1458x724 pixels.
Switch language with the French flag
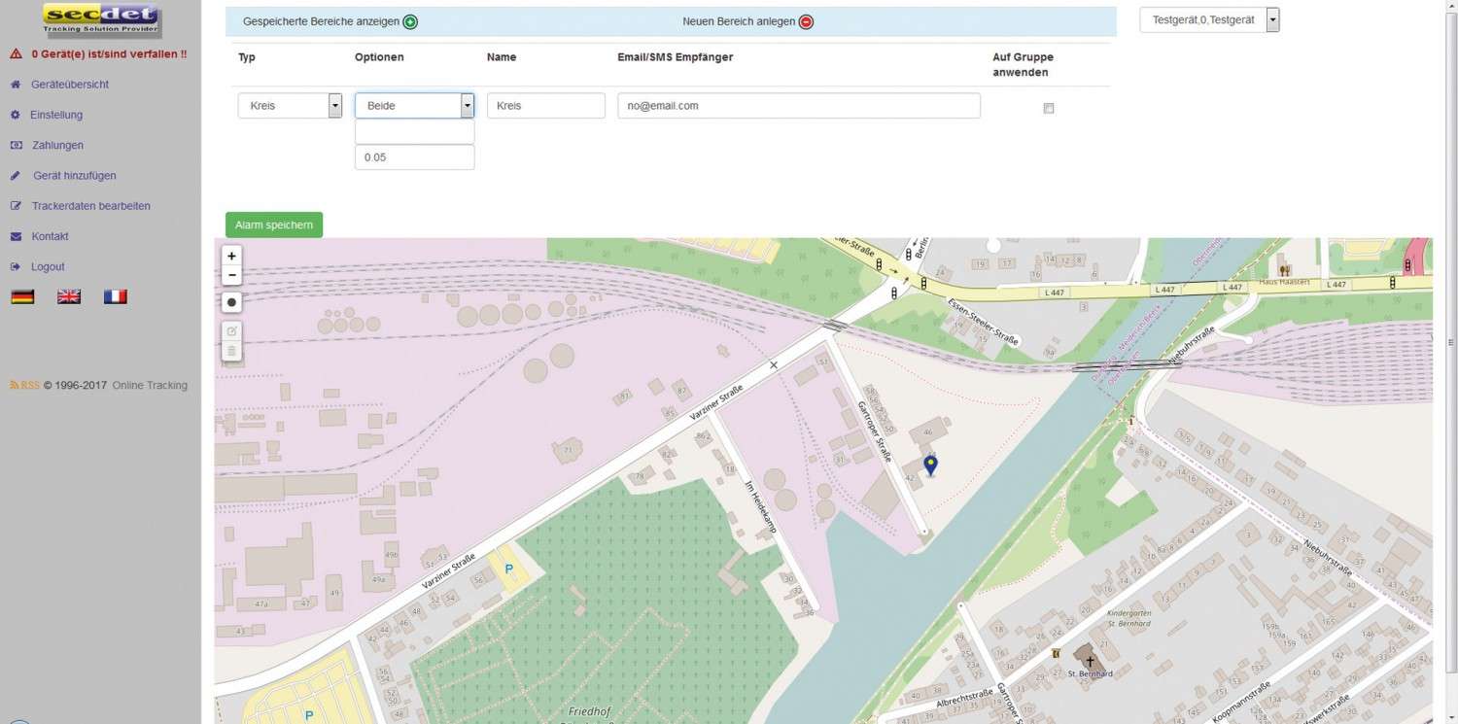point(116,297)
